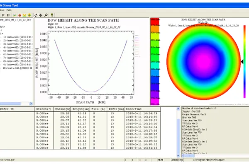Click the results table scroll down arrow
The image size is (249, 164).
click(x=178, y=155)
